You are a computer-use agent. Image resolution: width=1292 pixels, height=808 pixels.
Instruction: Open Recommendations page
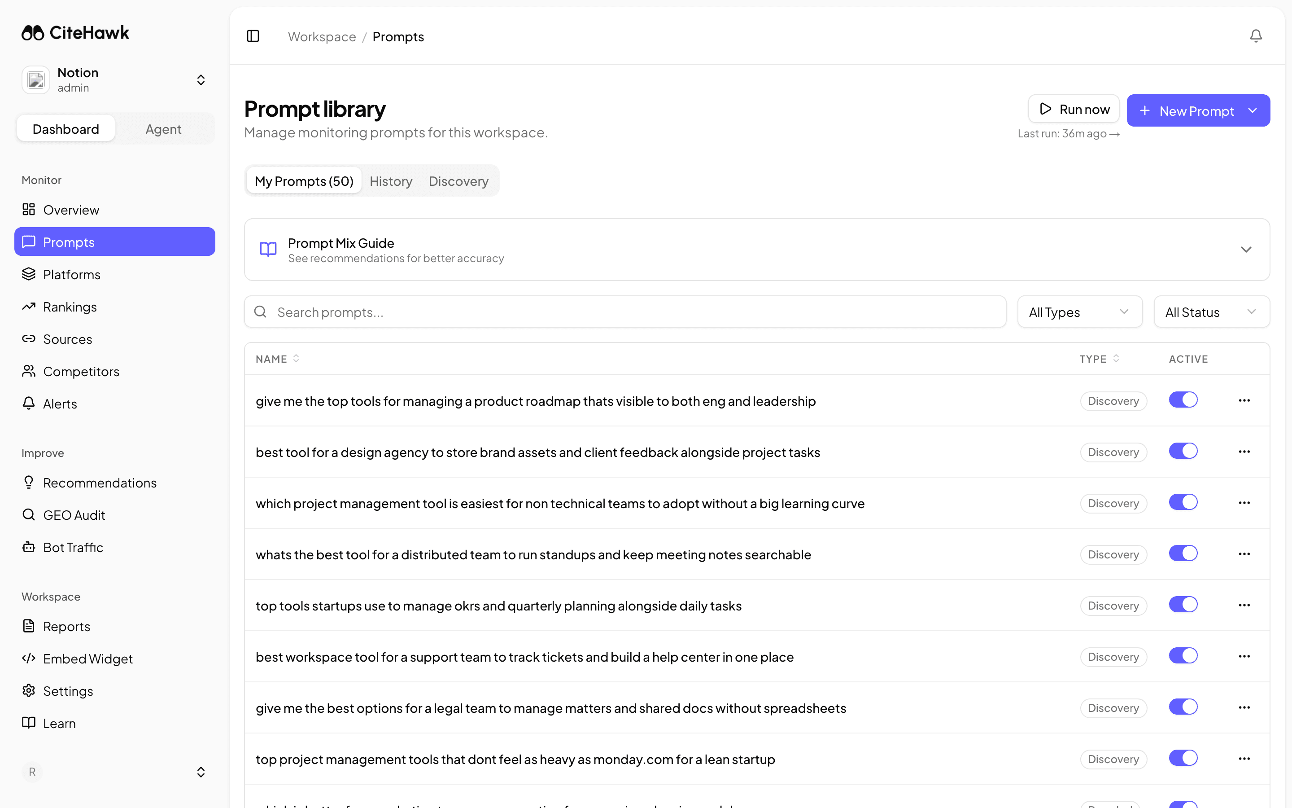coord(115,483)
